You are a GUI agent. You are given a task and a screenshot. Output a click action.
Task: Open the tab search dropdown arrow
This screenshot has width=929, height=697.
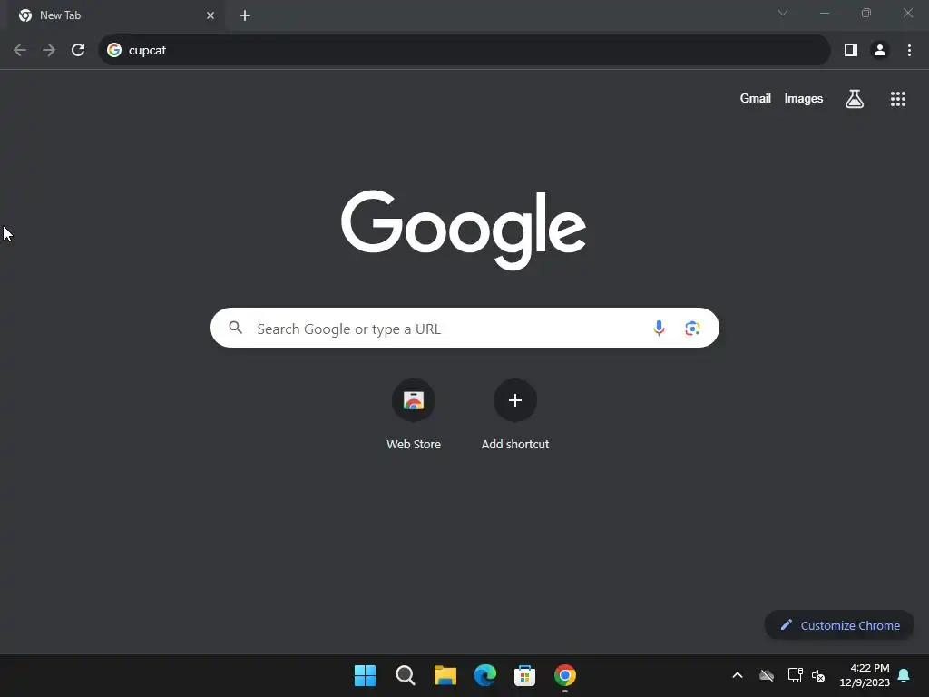point(783,13)
